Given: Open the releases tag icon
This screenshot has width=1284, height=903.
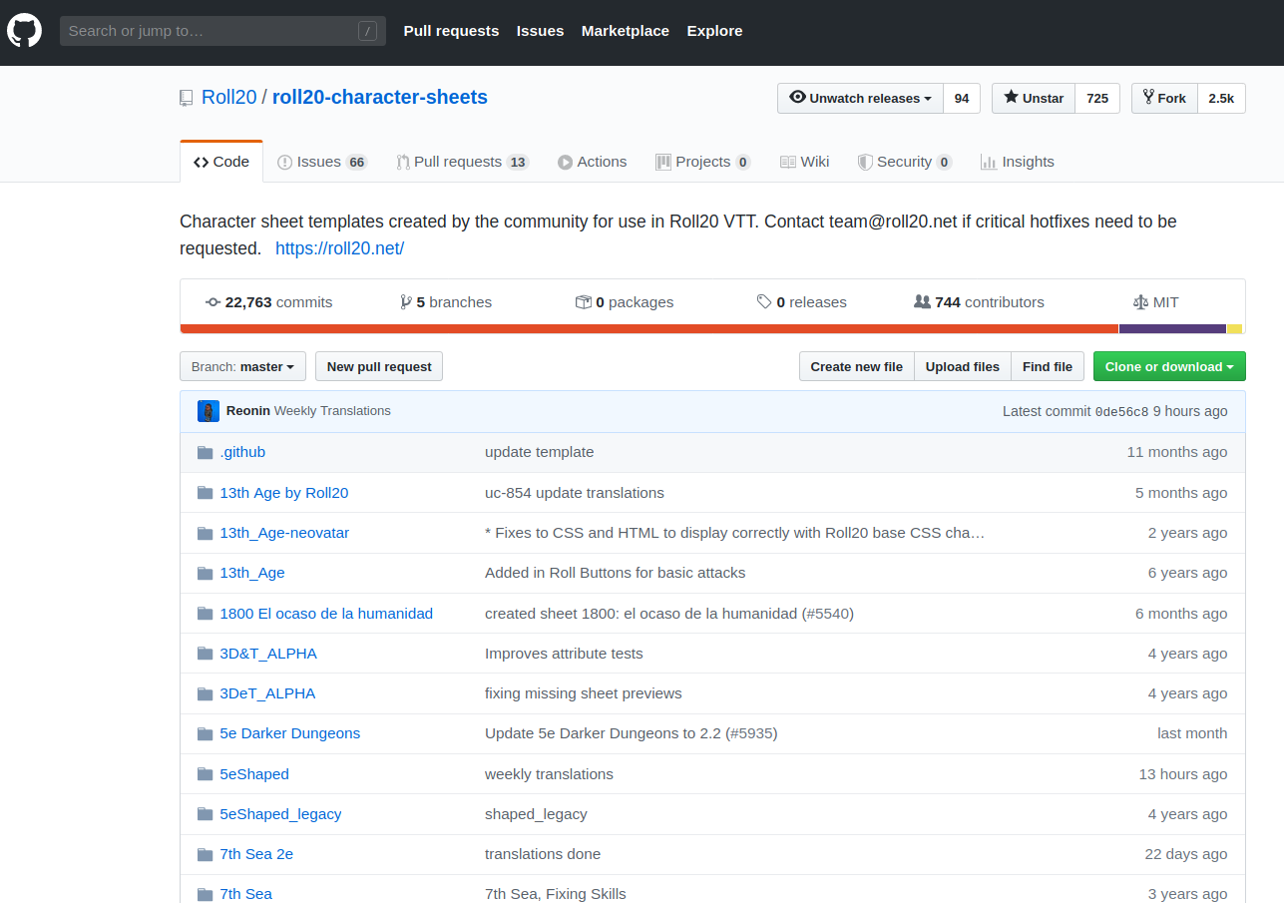Looking at the screenshot, I should click(x=764, y=302).
